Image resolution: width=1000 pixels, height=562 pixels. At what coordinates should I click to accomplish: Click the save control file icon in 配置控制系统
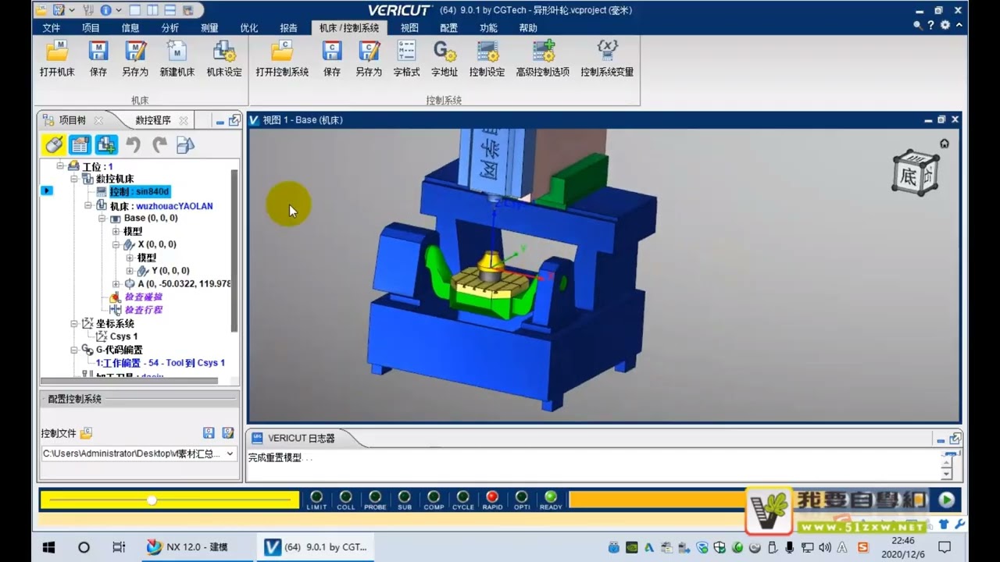(209, 433)
